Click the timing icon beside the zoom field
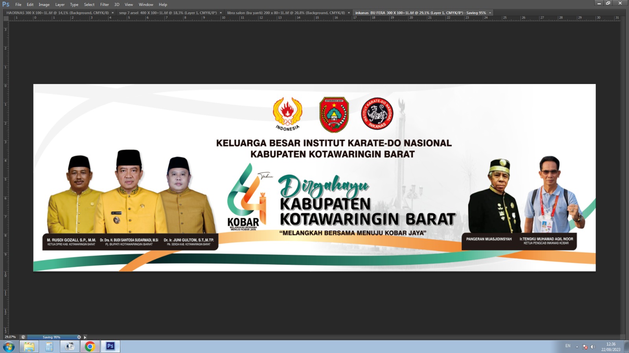 tap(23, 337)
